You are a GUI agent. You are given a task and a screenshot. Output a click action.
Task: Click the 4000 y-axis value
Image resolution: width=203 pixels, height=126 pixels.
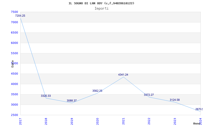pos(14,84)
